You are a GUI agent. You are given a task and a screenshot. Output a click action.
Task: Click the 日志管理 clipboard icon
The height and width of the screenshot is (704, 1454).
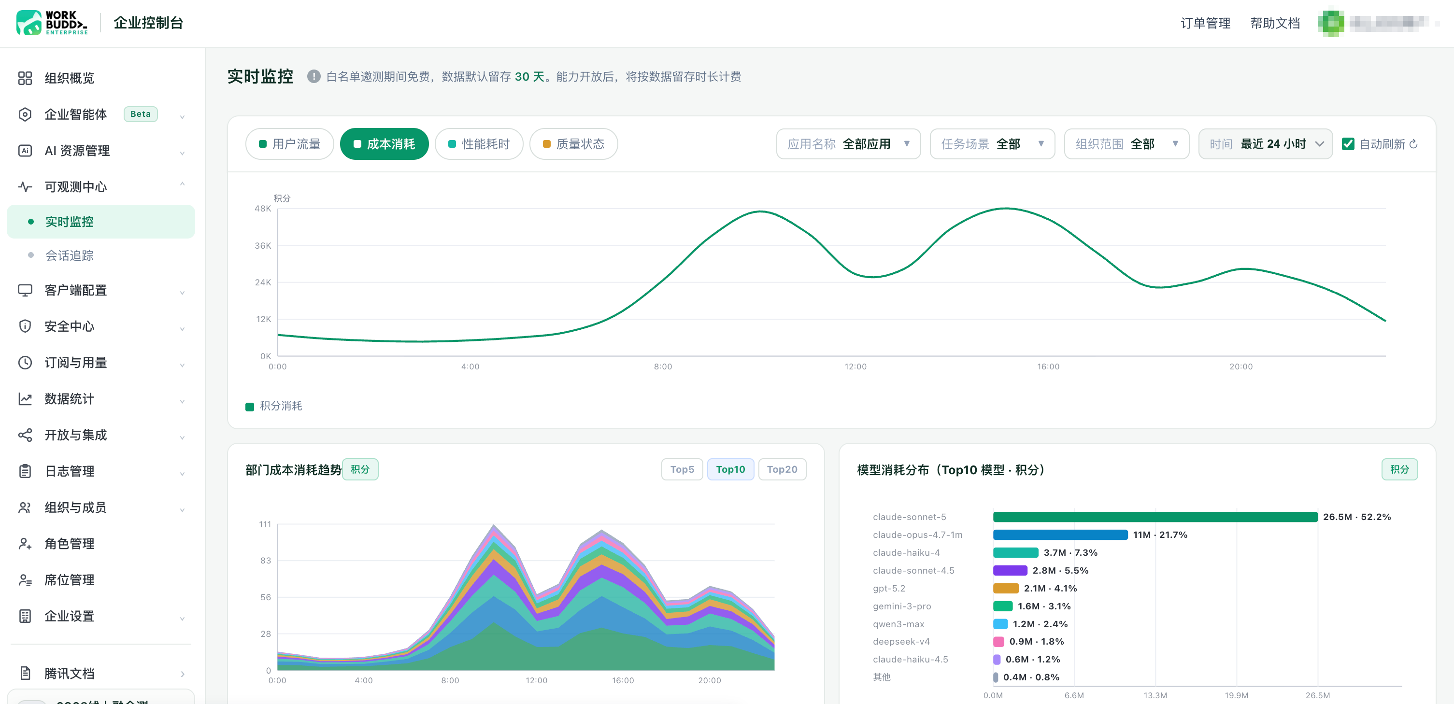click(25, 471)
